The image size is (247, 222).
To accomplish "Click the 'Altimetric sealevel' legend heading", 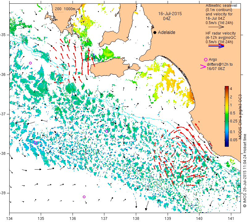I will (221, 6).
